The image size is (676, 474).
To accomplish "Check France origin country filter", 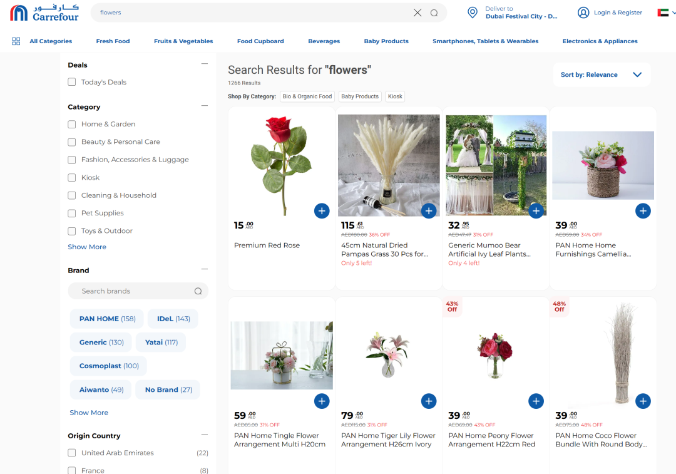I will 71,470.
